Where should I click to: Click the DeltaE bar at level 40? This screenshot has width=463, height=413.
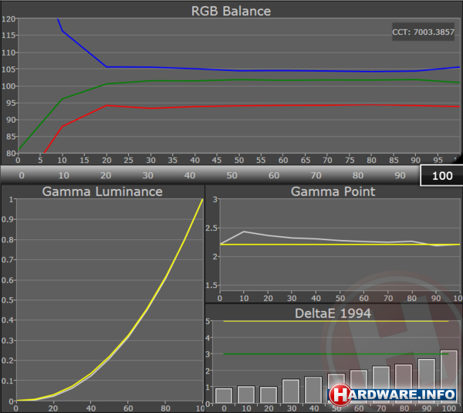tap(313, 390)
